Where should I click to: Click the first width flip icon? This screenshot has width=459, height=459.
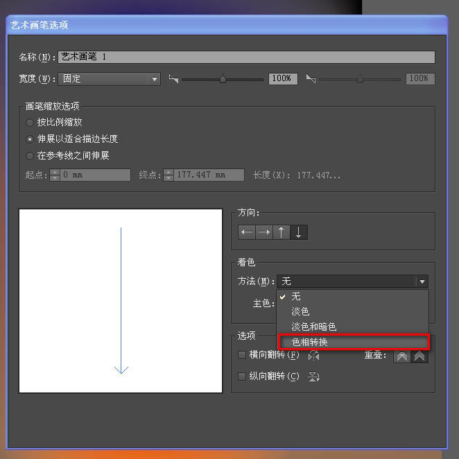[x=173, y=78]
